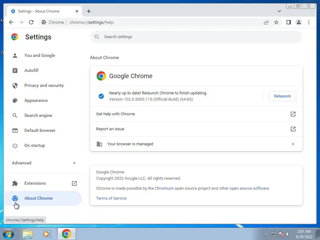Open You and Google settings
The width and height of the screenshot is (320, 240).
point(43,56)
